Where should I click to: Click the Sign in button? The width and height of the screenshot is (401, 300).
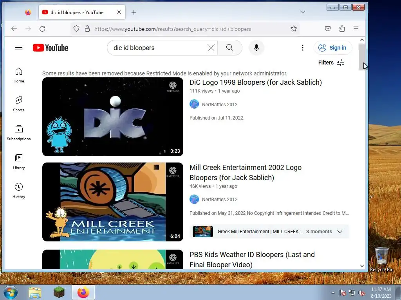333,48
